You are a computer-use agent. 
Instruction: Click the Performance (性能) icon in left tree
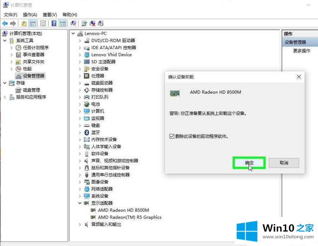pos(18,69)
